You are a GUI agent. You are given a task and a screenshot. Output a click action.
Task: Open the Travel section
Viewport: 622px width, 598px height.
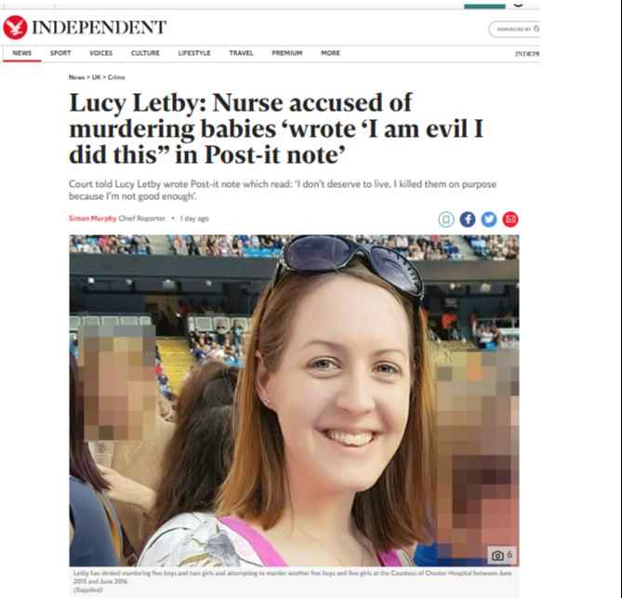pos(241,53)
